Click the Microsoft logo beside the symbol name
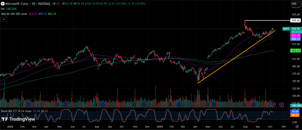302x130 pixels. (2, 4)
